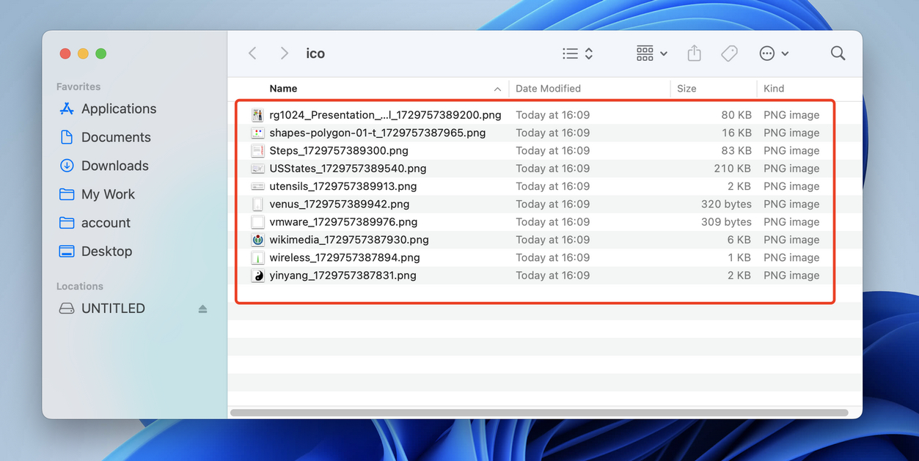Open Downloads from the sidebar
919x461 pixels.
point(114,165)
